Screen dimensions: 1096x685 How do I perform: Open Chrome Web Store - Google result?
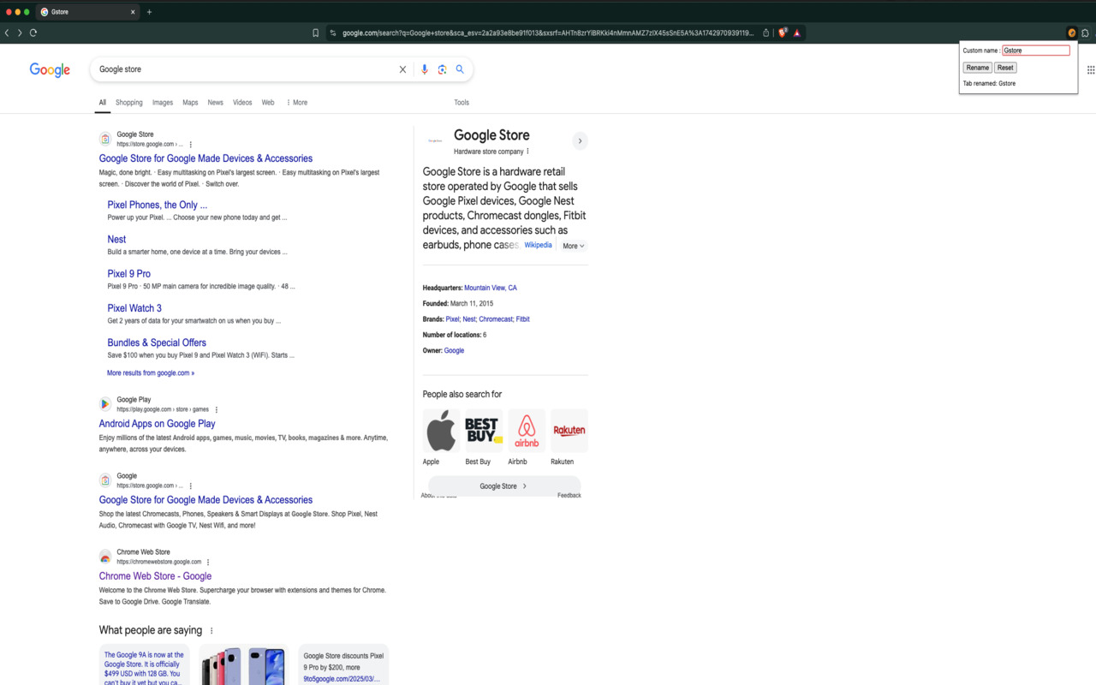click(x=155, y=576)
